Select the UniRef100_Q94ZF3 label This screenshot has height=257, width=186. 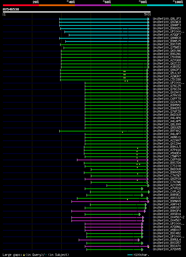167,70
